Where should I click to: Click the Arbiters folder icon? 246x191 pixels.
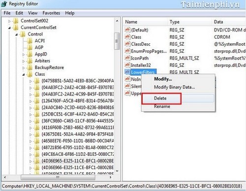pos(30,61)
